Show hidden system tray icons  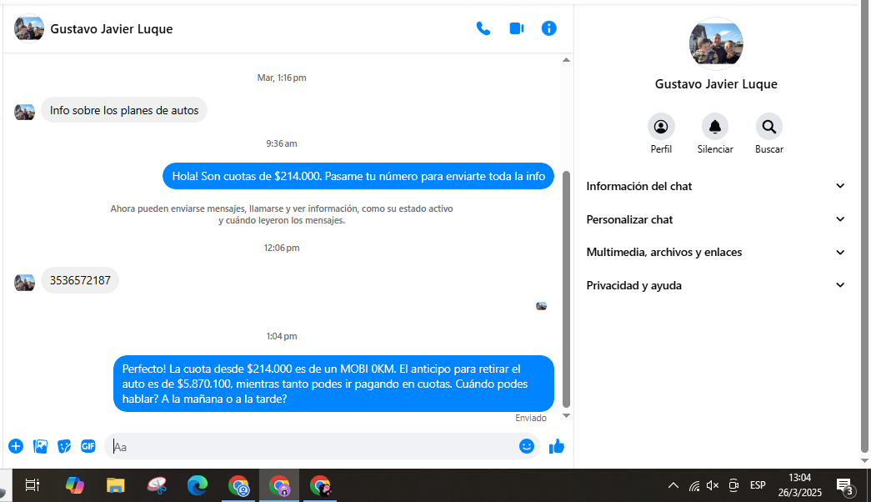coord(673,486)
